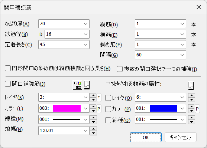Decrease 線幅(N) value with down arrow
This screenshot has height=148, width=207.
94,133
